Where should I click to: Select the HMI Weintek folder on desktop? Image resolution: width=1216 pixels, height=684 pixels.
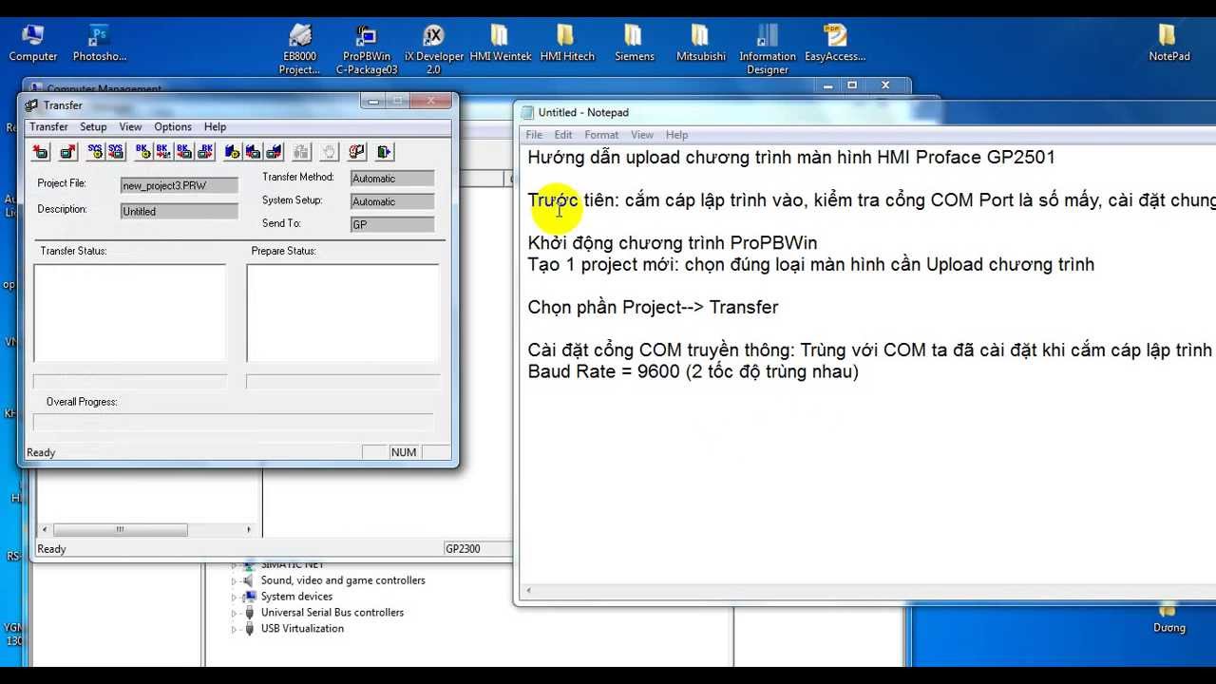click(x=501, y=44)
